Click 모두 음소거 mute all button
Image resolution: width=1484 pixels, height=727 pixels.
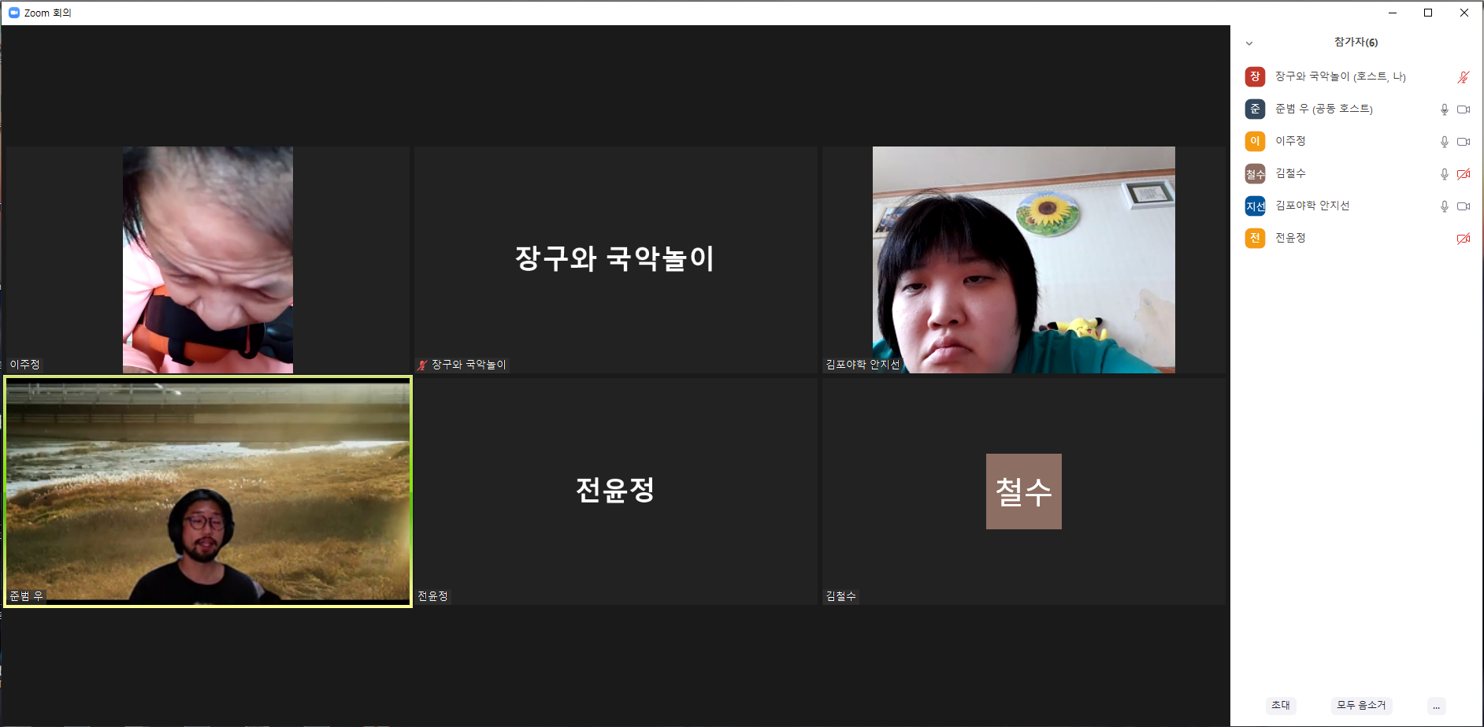(1360, 706)
